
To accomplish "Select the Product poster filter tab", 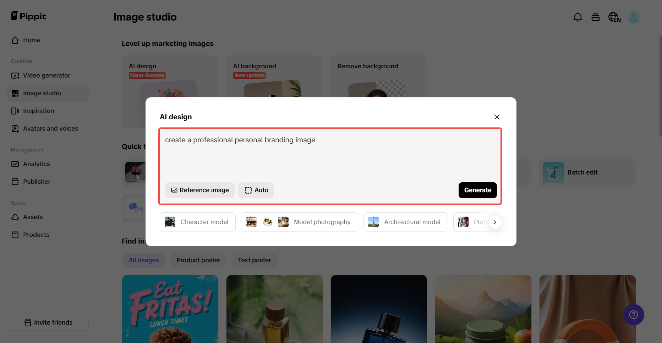I will coord(198,260).
